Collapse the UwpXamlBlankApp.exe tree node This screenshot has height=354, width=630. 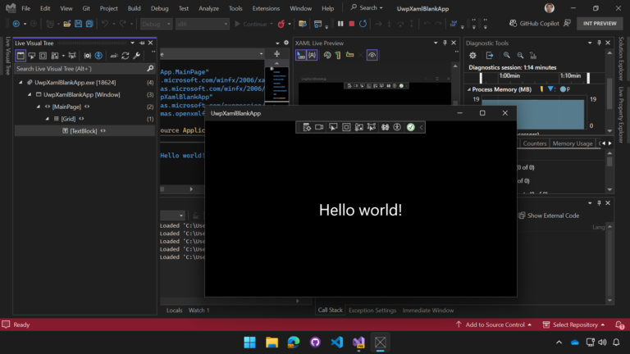[20, 83]
